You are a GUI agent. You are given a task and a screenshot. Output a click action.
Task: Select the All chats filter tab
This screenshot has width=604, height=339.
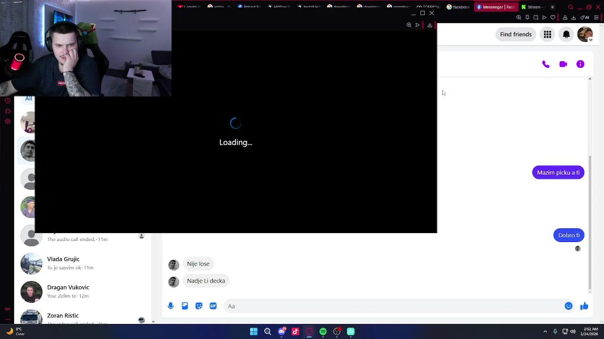(29, 98)
